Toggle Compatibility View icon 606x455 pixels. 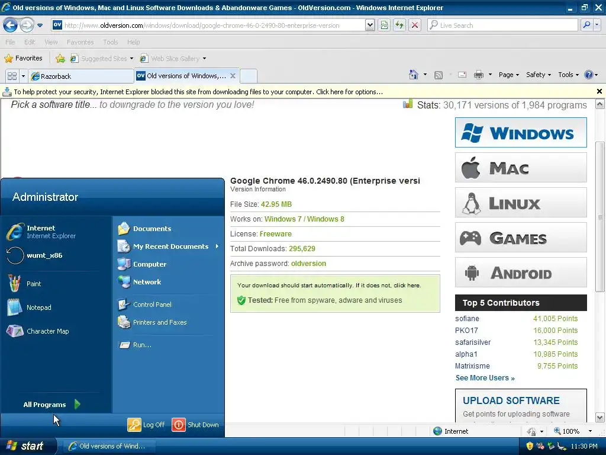384,25
